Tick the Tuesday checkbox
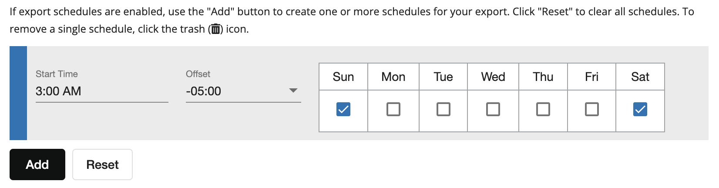Image resolution: width=719 pixels, height=188 pixels. [443, 109]
